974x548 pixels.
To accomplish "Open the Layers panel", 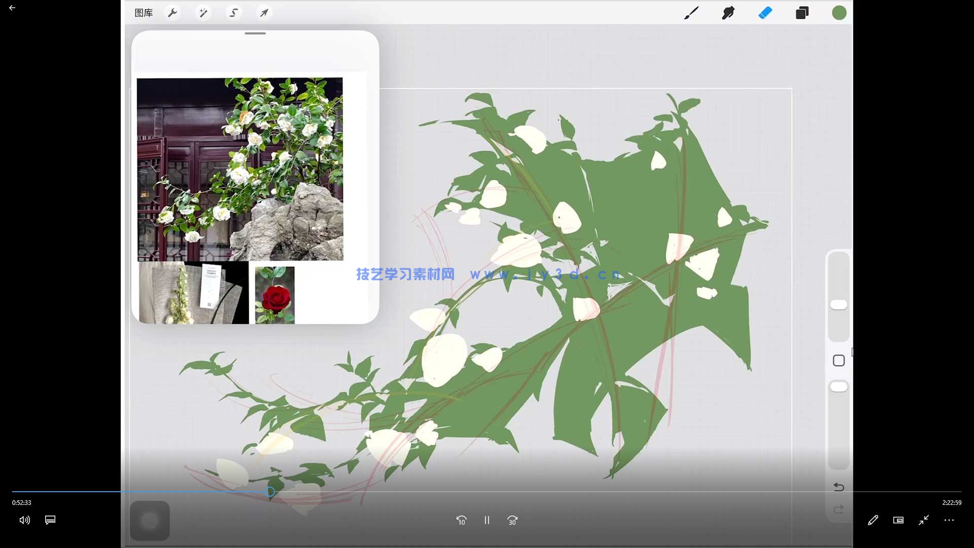I will click(803, 13).
